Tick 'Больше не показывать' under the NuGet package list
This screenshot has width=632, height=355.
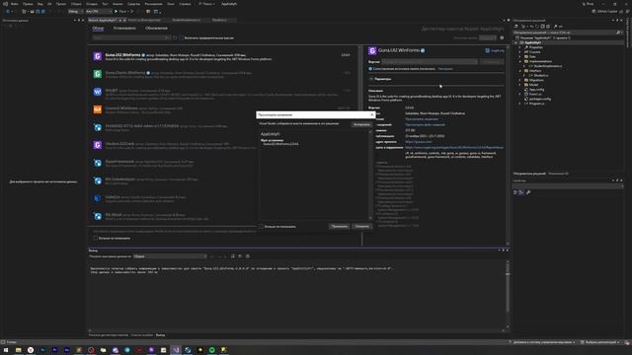click(96, 238)
